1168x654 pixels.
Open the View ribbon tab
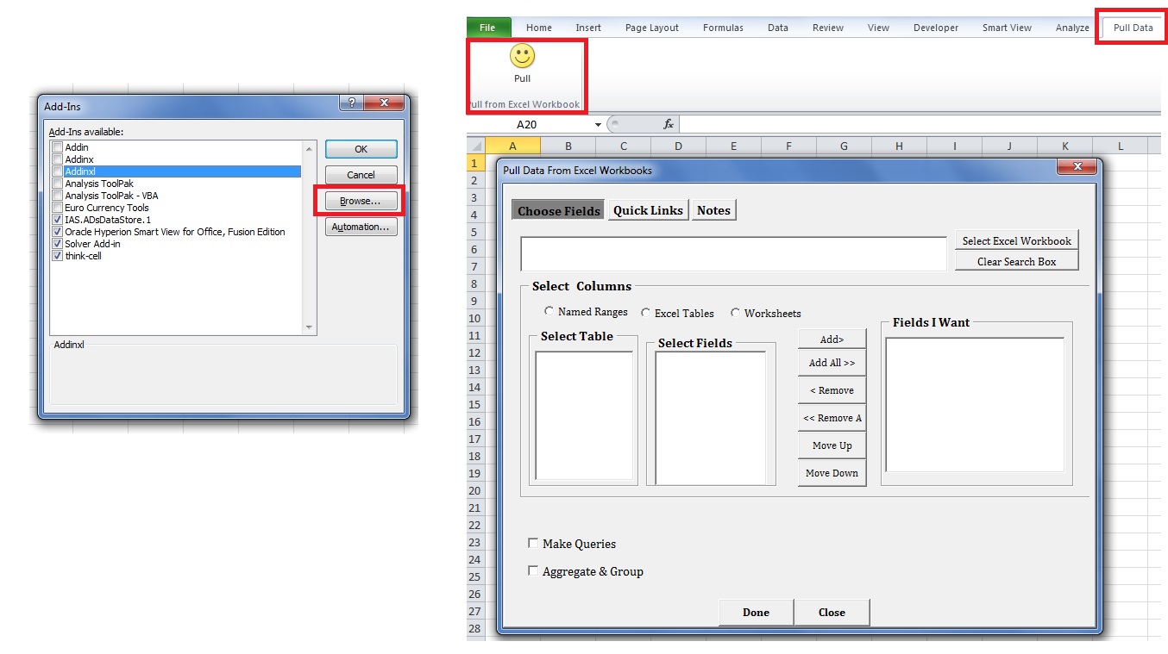(878, 28)
